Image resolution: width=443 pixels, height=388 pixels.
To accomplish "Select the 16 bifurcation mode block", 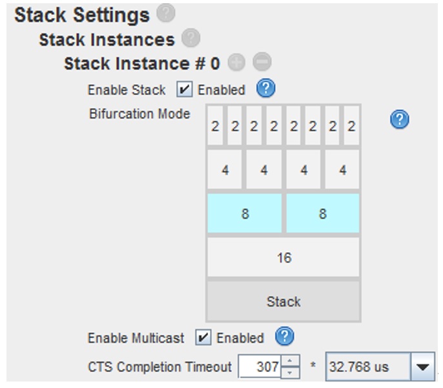I will tap(283, 257).
